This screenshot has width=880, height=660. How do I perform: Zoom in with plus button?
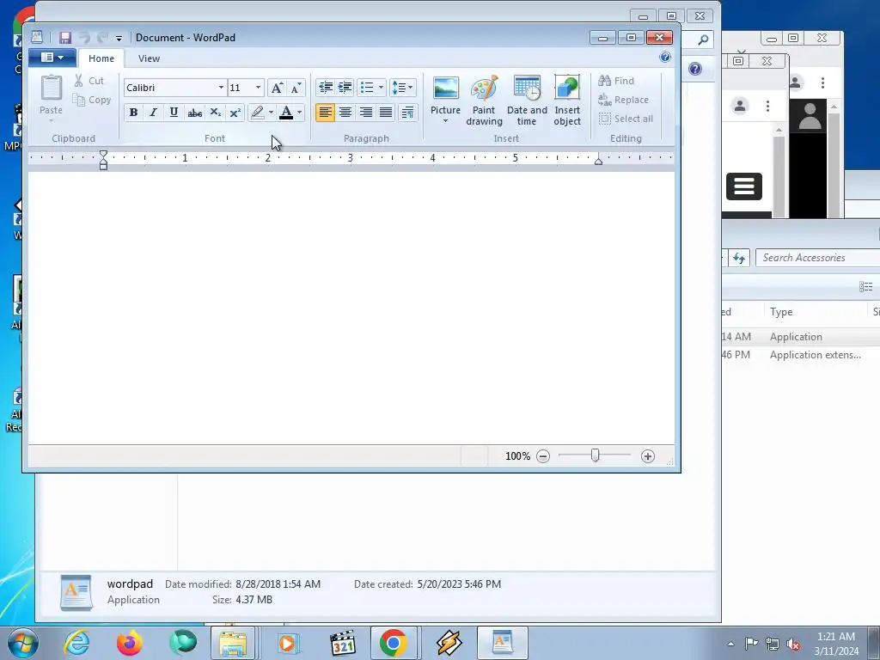648,456
